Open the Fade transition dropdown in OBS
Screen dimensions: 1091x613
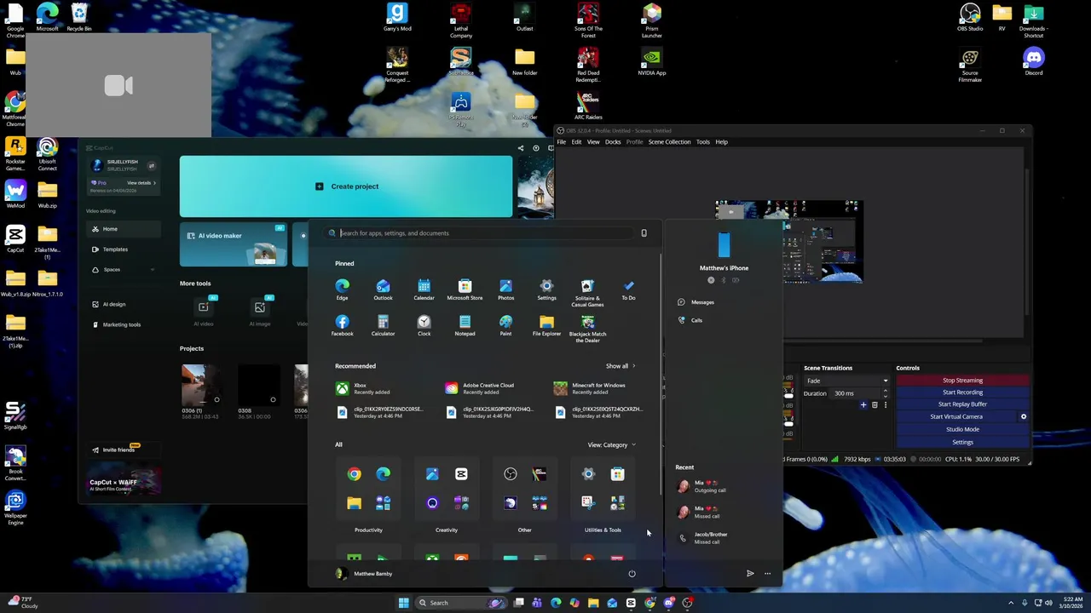click(x=846, y=381)
